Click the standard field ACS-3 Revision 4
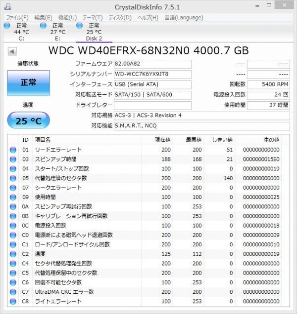This screenshot has height=314, width=297. [x=202, y=116]
